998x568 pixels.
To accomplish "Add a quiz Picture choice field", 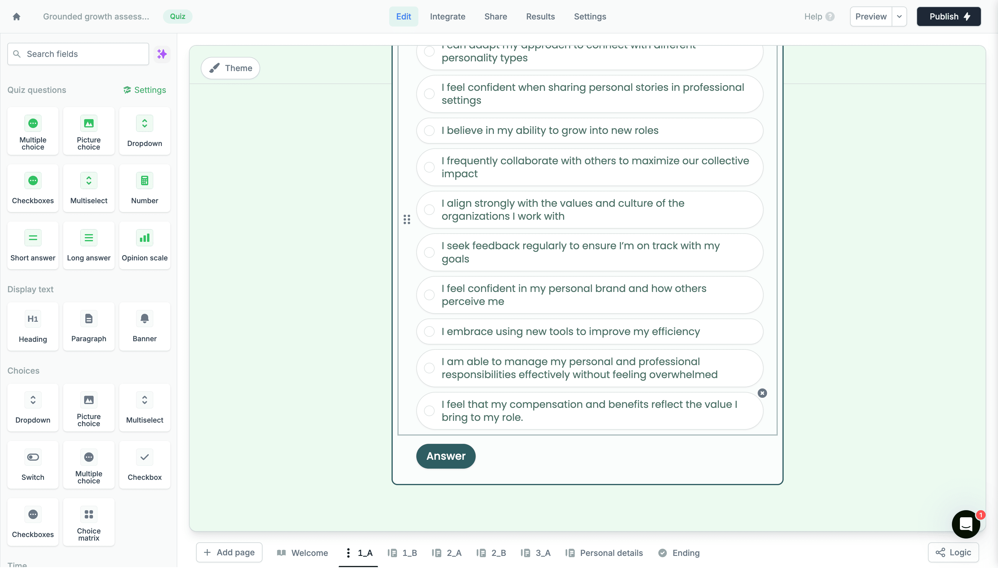I will [89, 131].
